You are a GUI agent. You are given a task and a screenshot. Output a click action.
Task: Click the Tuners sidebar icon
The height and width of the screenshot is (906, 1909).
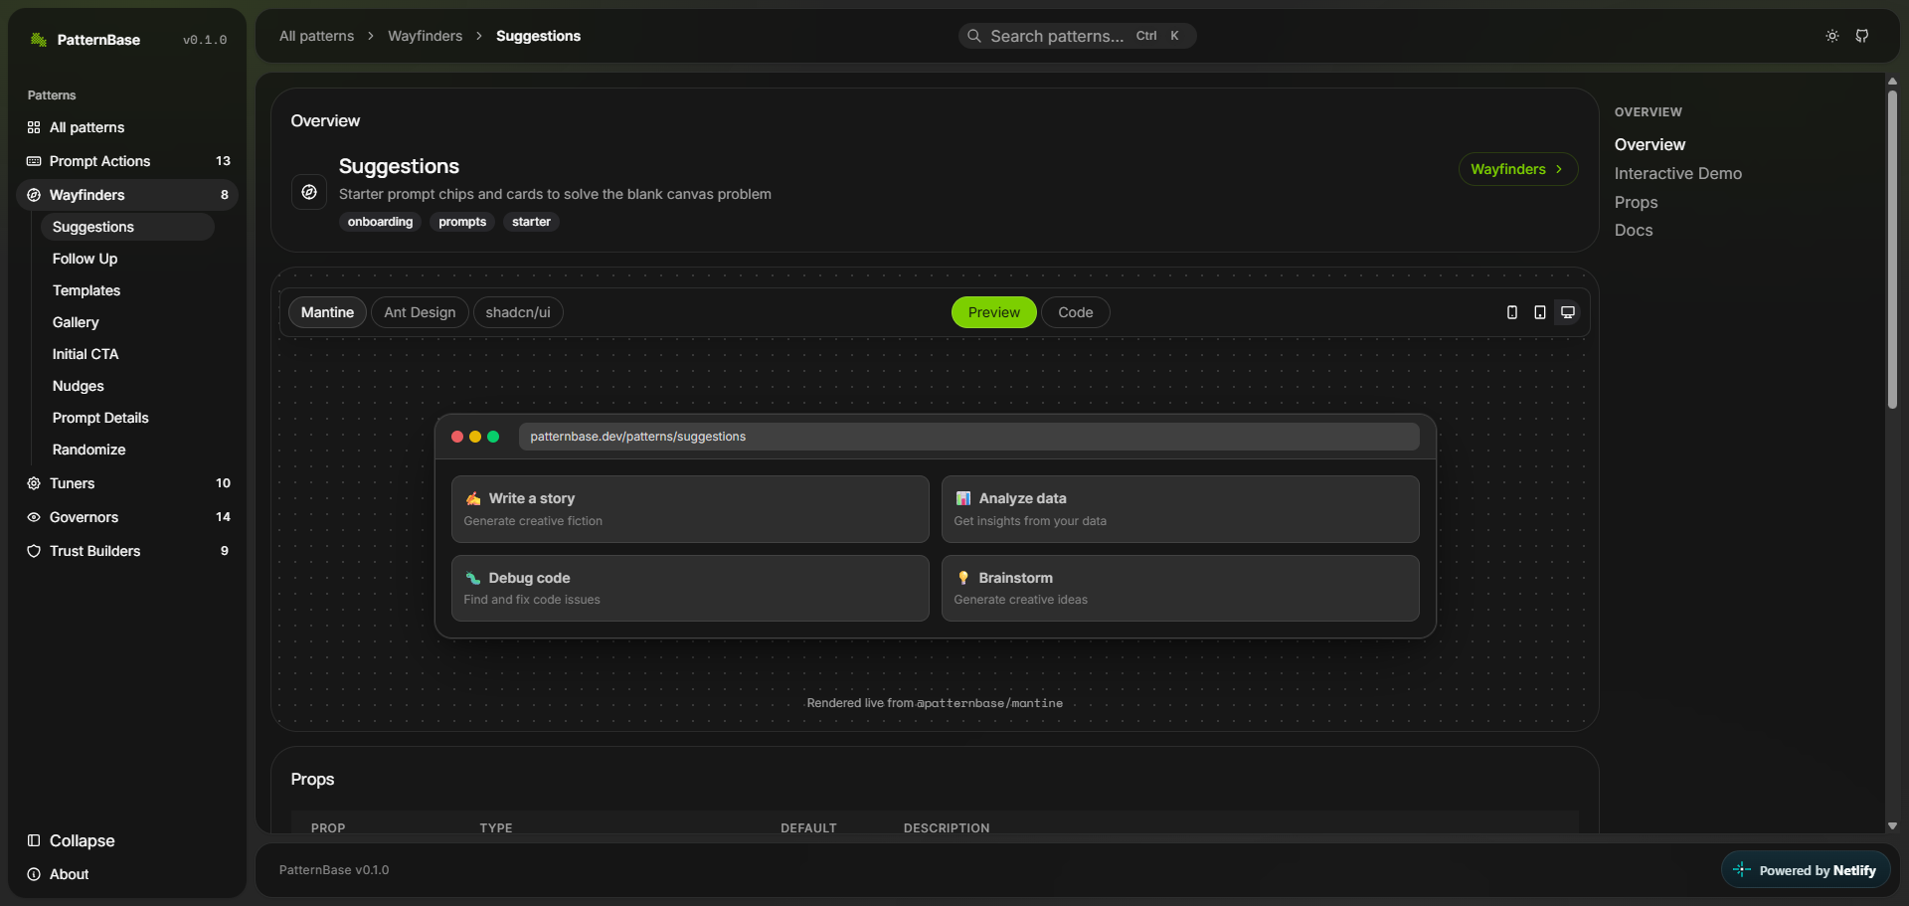[34, 483]
